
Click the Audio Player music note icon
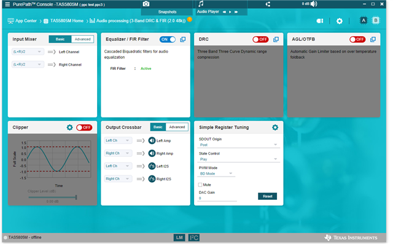click(201, 4)
